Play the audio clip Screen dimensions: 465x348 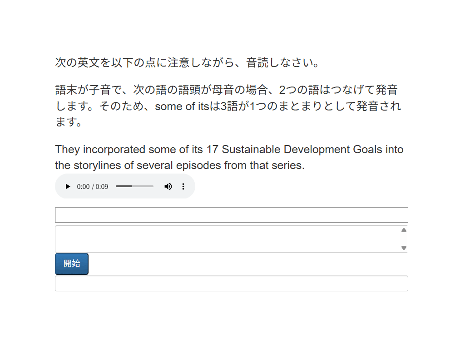pyautogui.click(x=68, y=186)
